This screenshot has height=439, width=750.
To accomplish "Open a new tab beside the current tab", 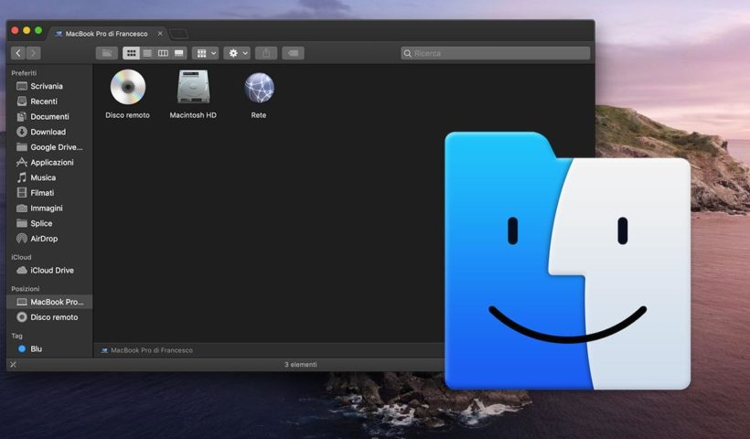I will [179, 34].
